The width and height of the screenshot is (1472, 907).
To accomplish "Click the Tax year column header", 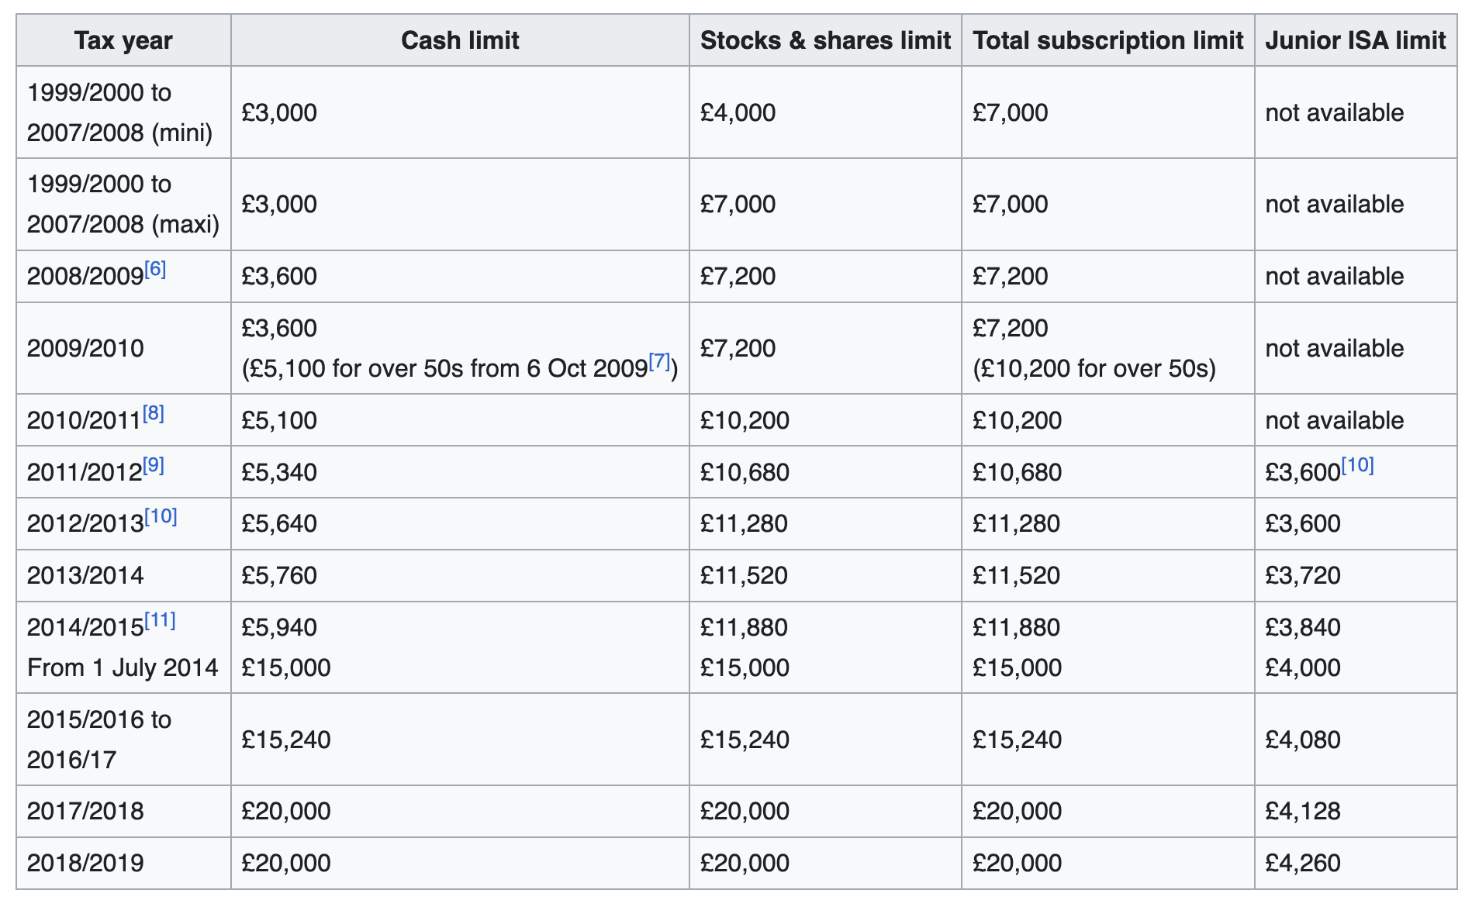I will tap(123, 40).
